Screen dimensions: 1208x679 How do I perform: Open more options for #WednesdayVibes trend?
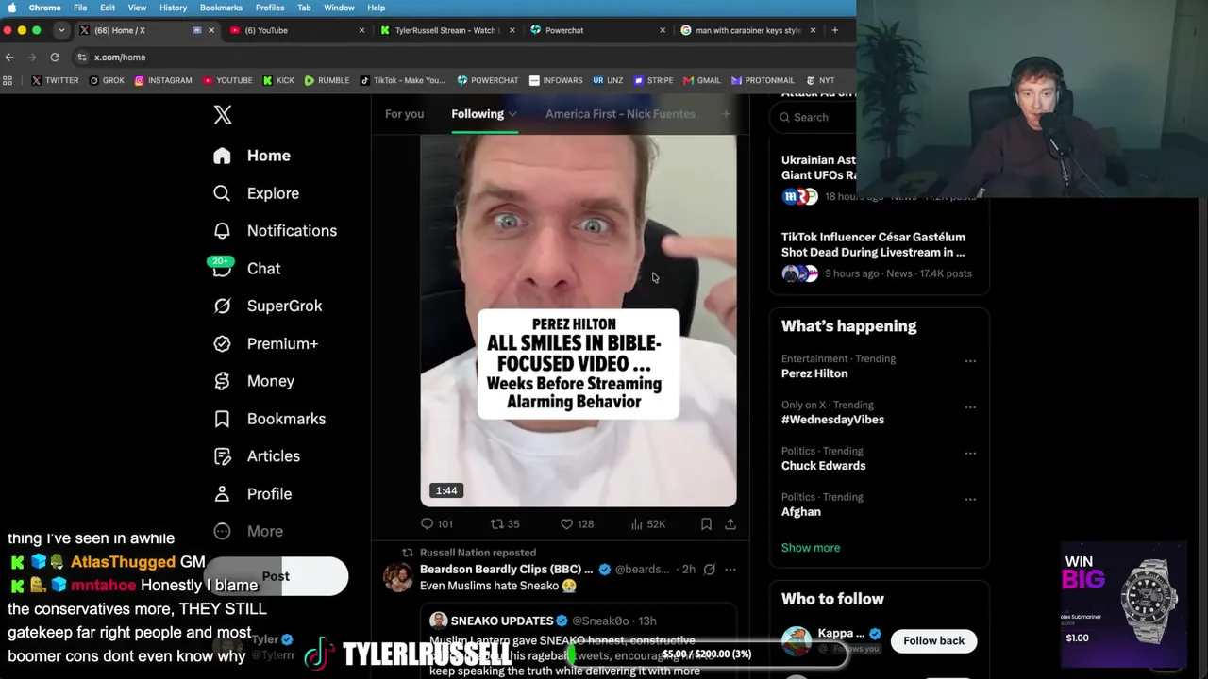point(970,407)
